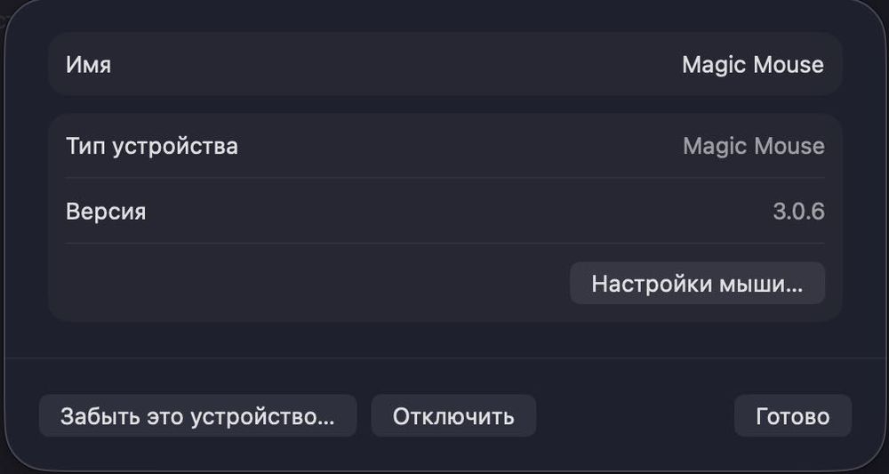Image resolution: width=889 pixels, height=474 pixels.
Task: Click the device type value Magic Mouse
Action: 753,146
